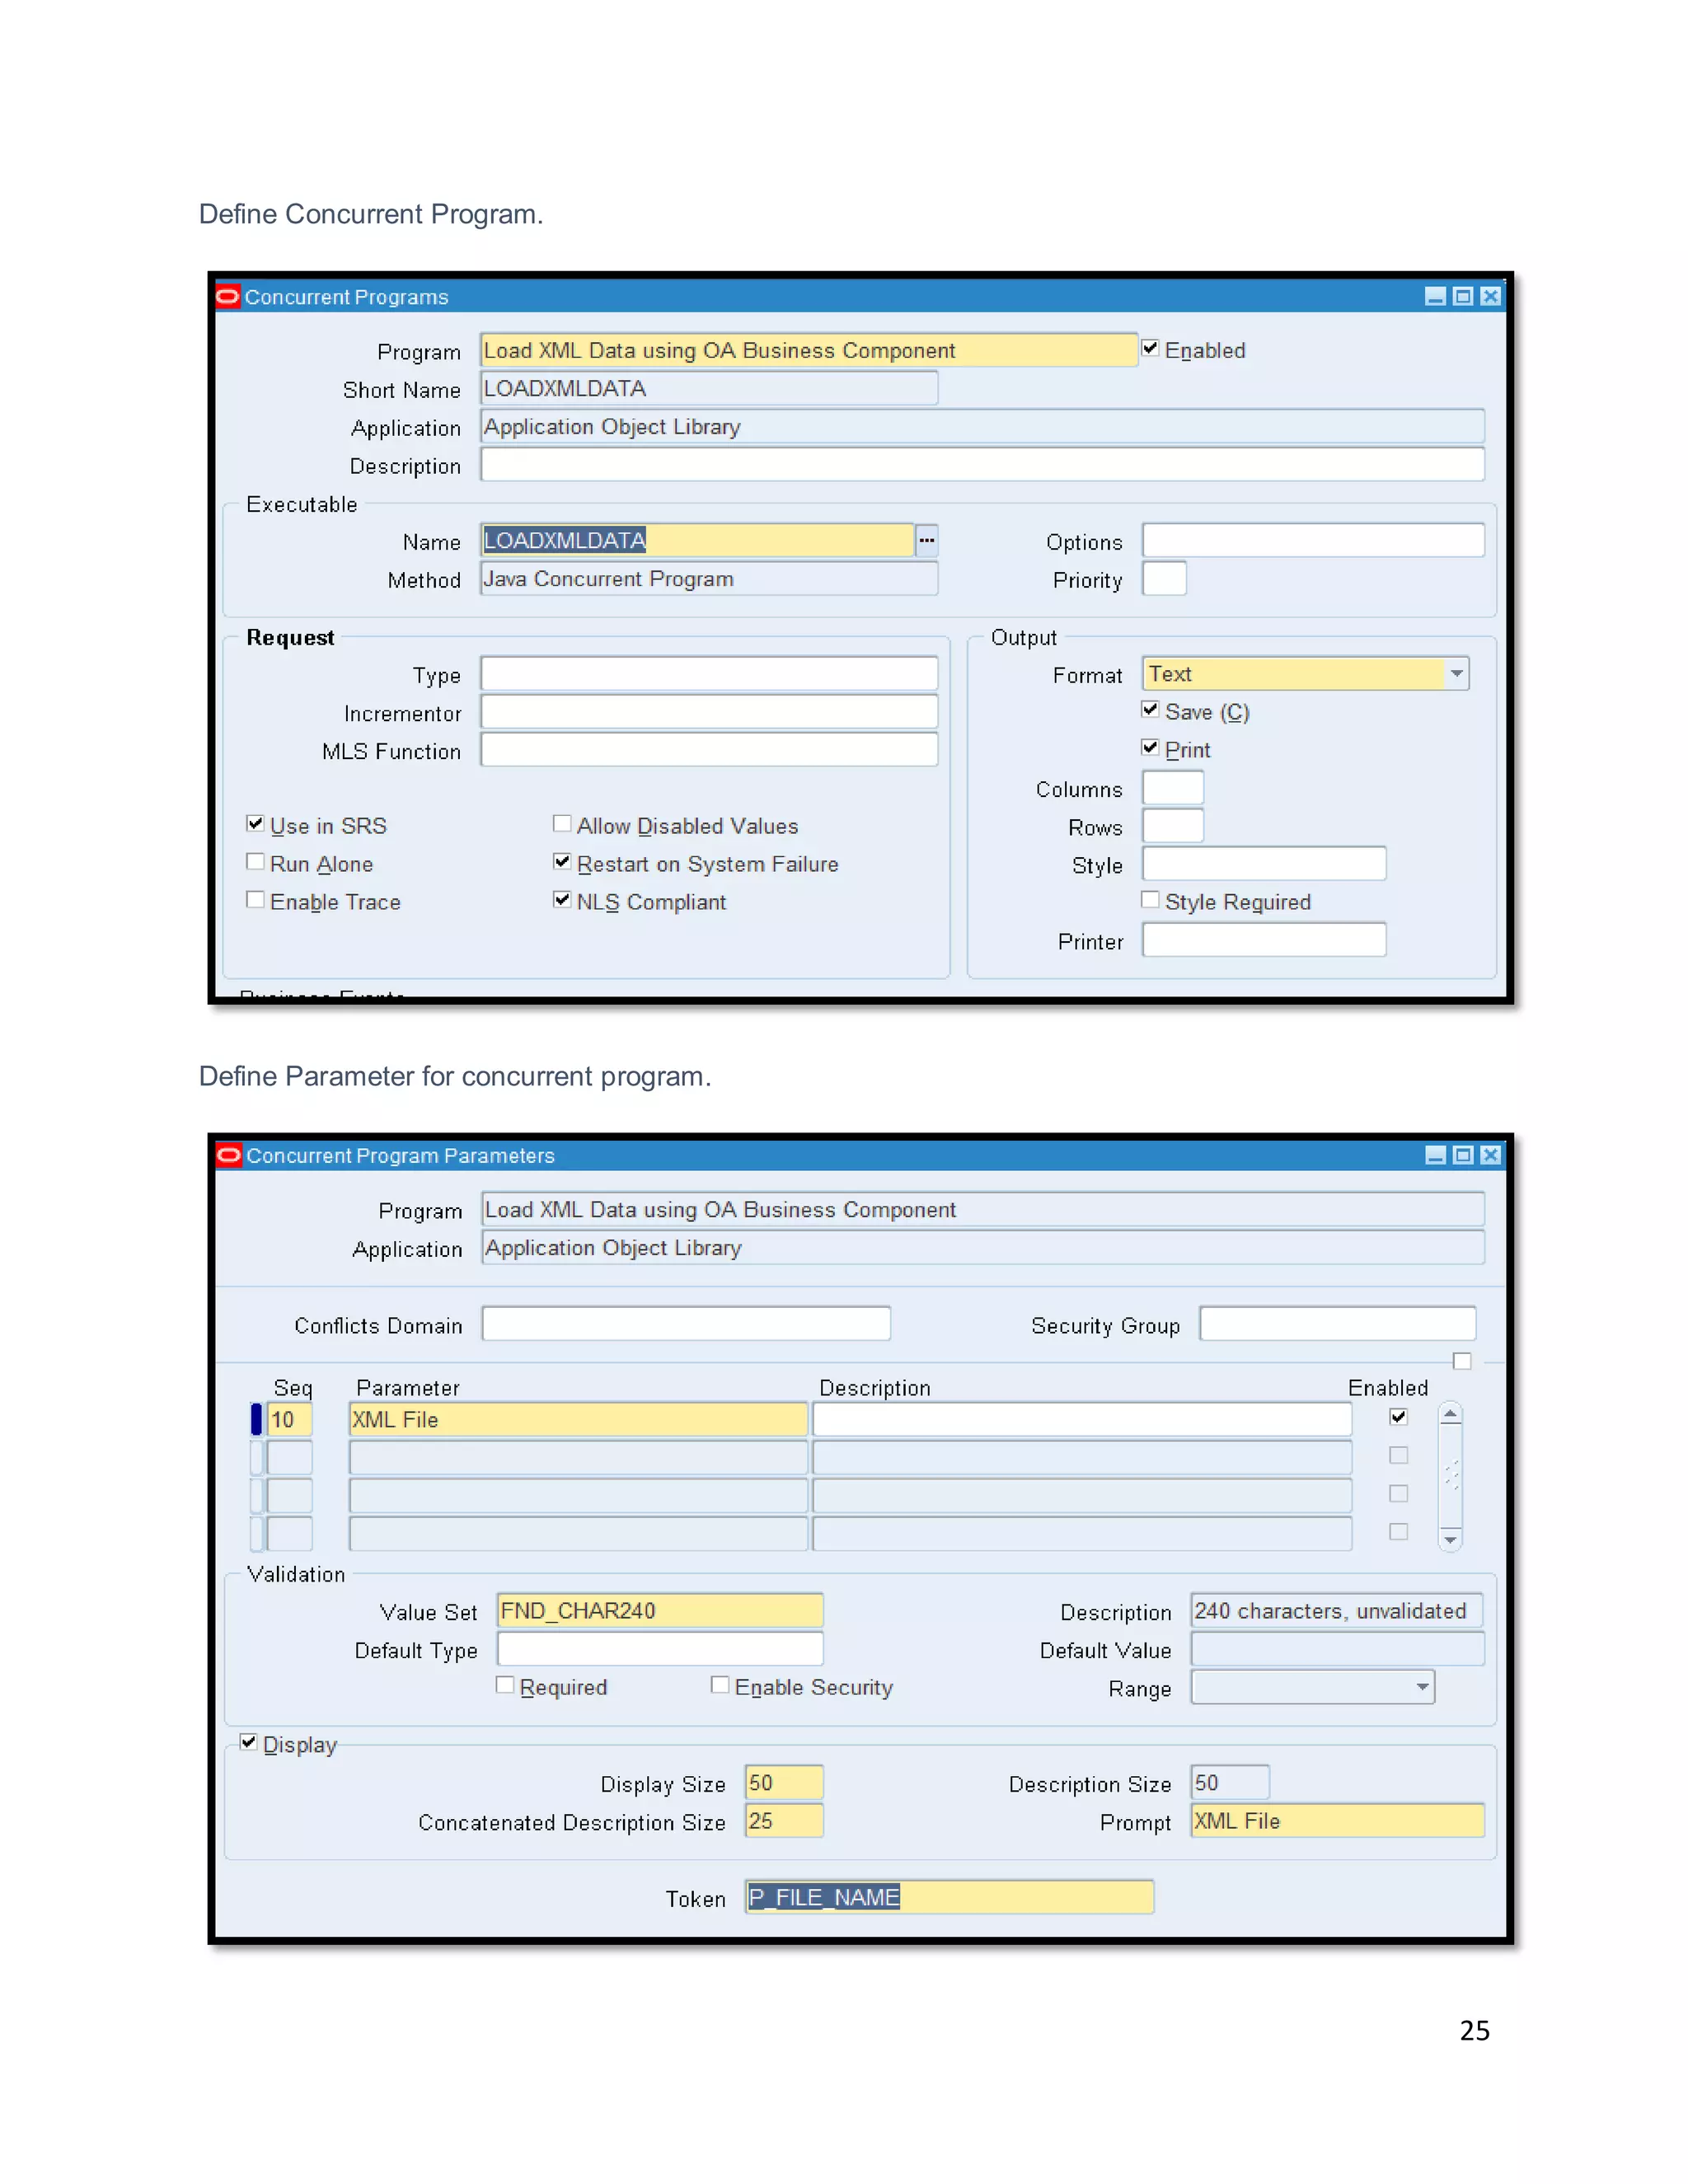Click the Default Type field
The image size is (1688, 2184).
pyautogui.click(x=660, y=1648)
